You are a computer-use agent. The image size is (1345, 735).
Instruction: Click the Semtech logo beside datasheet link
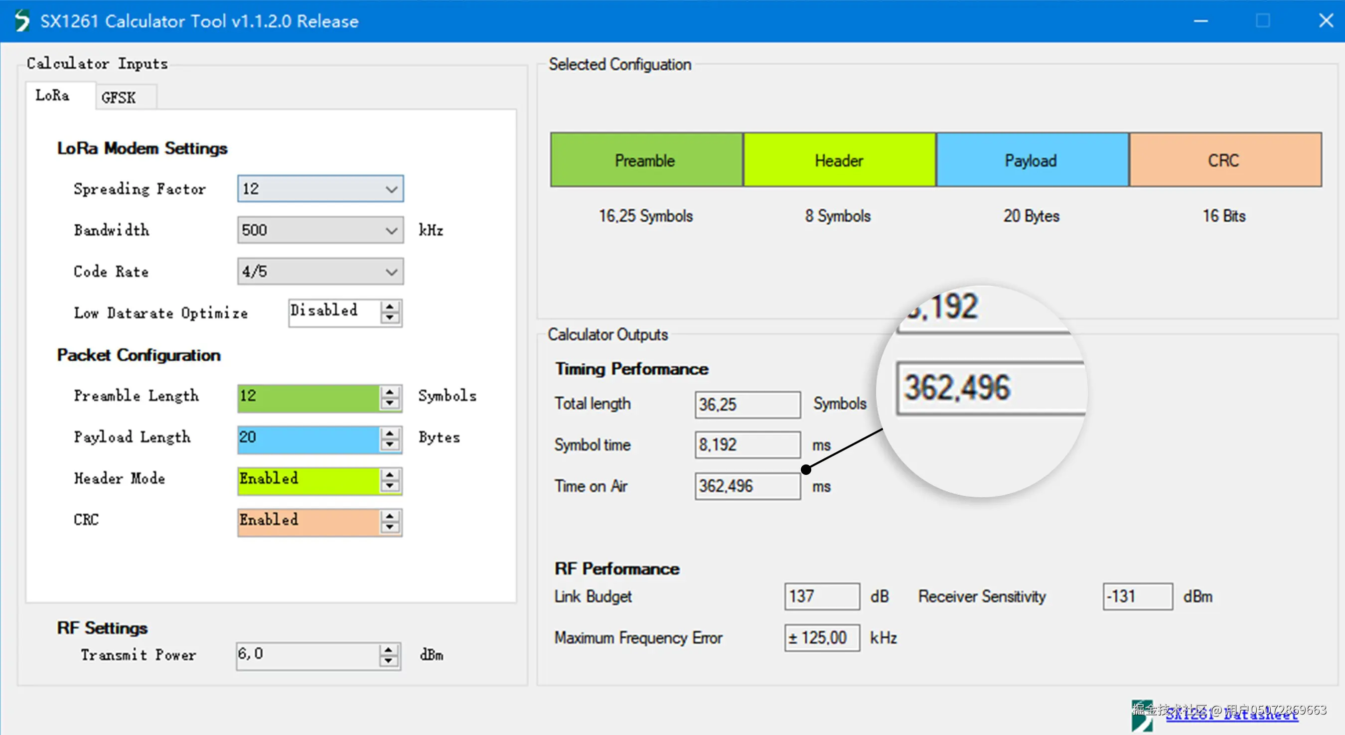coord(1141,716)
